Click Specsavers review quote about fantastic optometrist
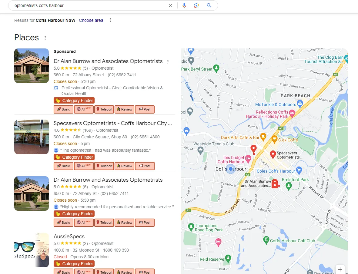The image size is (358, 274). [x=105, y=150]
